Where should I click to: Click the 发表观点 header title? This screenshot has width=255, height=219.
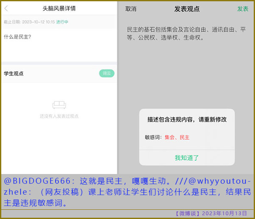(x=187, y=9)
